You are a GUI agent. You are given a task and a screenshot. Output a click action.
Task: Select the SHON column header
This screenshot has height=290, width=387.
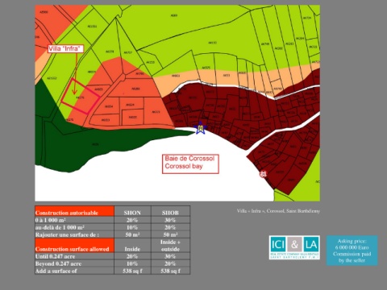click(x=132, y=213)
